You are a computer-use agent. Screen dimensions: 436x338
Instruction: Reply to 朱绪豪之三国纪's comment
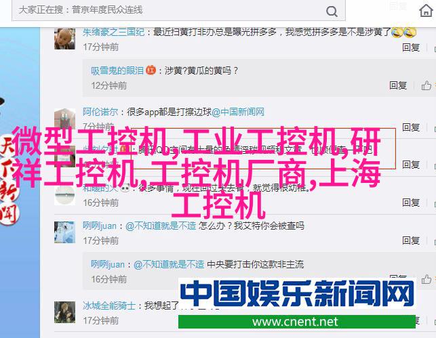[x=411, y=47]
